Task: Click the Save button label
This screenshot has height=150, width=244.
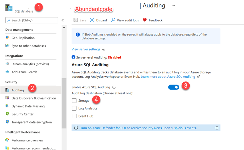Action: pyautogui.click(x=83, y=20)
